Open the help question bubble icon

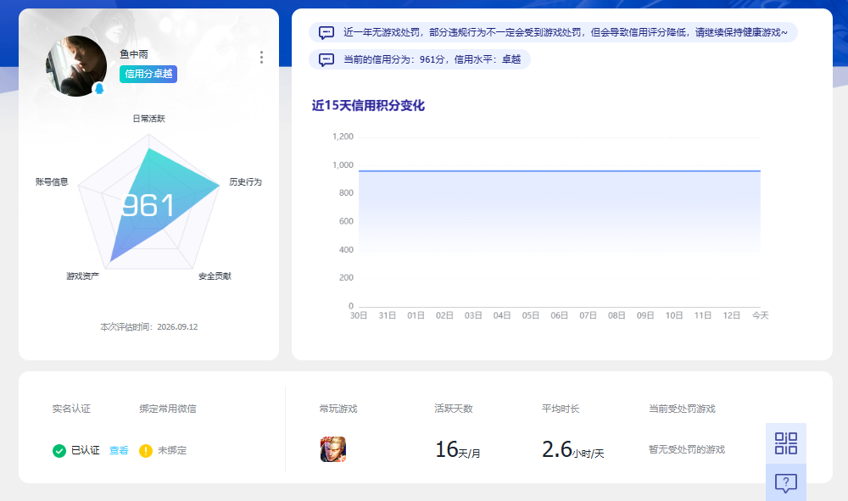pos(786,482)
